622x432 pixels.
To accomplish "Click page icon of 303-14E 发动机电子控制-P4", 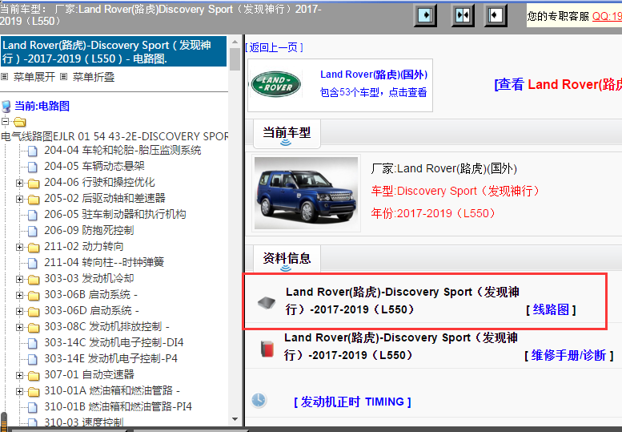I will click(x=33, y=359).
